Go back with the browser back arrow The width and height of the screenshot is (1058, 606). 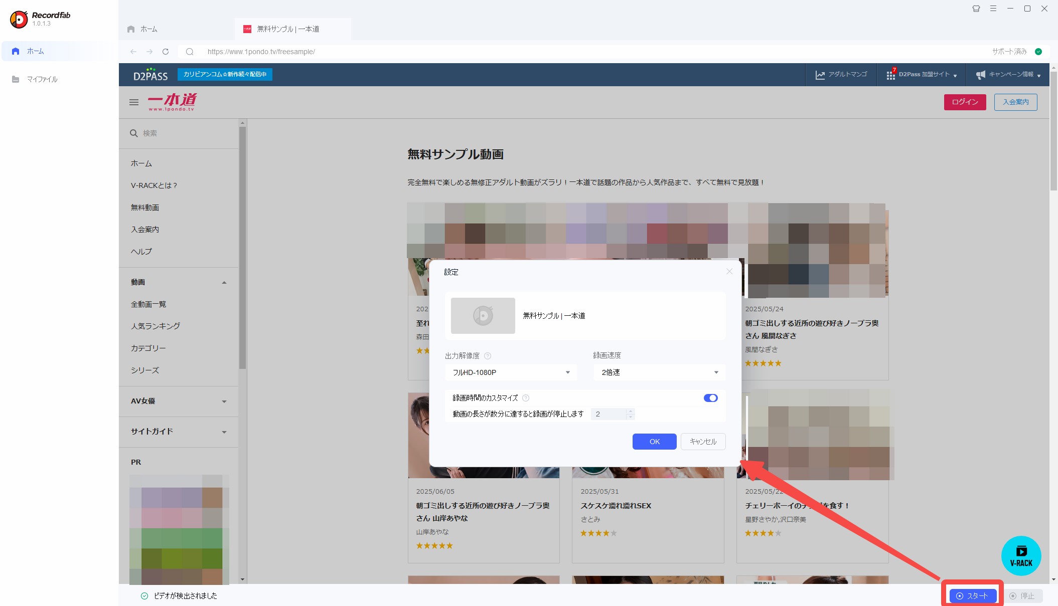coord(133,52)
